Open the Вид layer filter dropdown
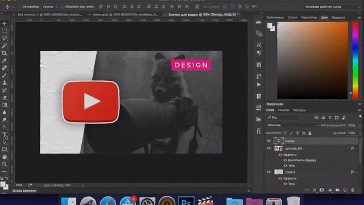Viewport: 364px width, 205px height. 284,117
